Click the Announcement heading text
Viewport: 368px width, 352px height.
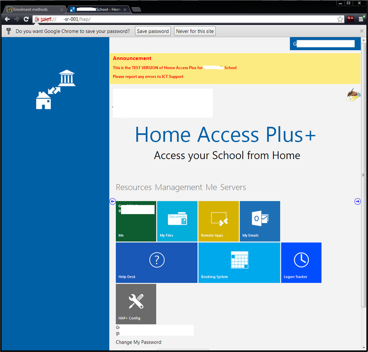[132, 58]
